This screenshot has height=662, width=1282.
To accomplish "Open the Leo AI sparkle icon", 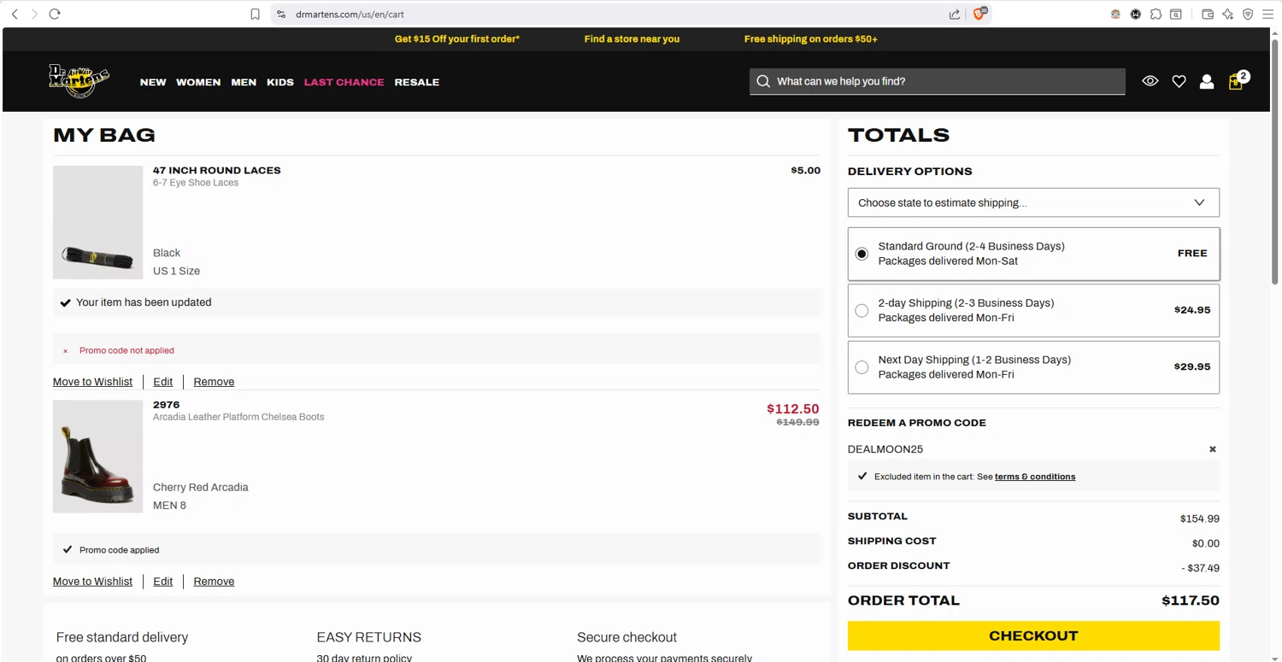I will [1228, 14].
